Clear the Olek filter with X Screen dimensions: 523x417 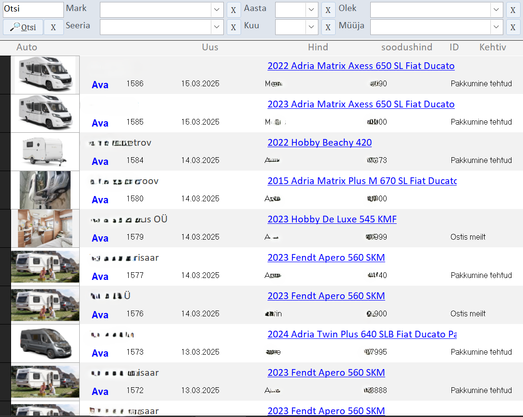pyautogui.click(x=513, y=10)
